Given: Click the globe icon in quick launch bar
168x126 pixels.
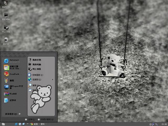Looking at the screenshot, I should (x=20, y=124).
